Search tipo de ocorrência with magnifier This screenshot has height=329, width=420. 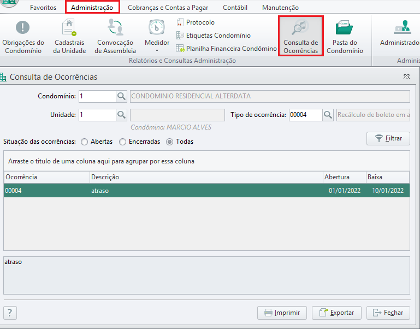(328, 115)
